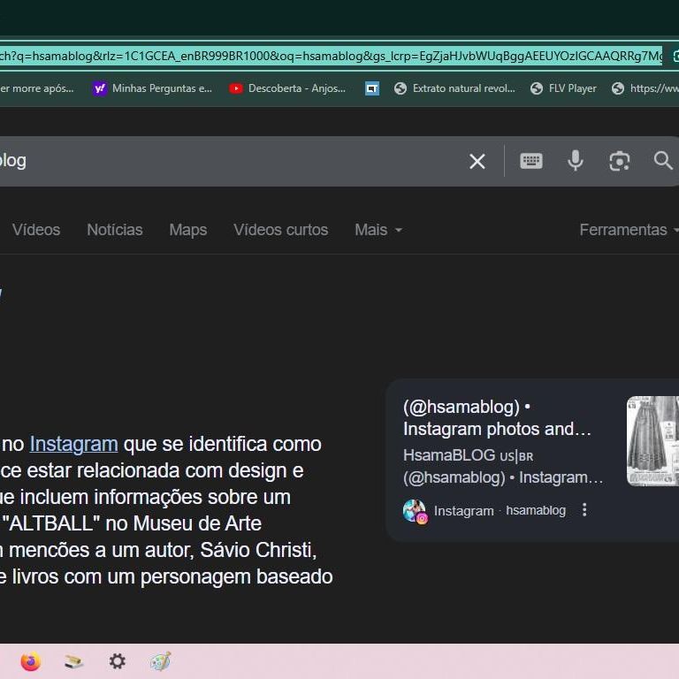
Task: Click the 'hsamablog' source label on the card
Action: pos(536,510)
